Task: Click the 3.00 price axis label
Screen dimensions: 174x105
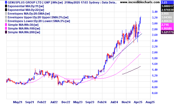Action: [155, 23]
